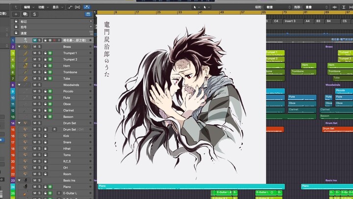This screenshot has width=353, height=199.
Task: Select the Hihat track name
Action: click(x=67, y=148)
